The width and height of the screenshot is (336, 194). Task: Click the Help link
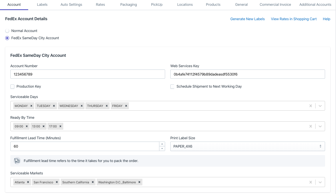[x=327, y=19]
